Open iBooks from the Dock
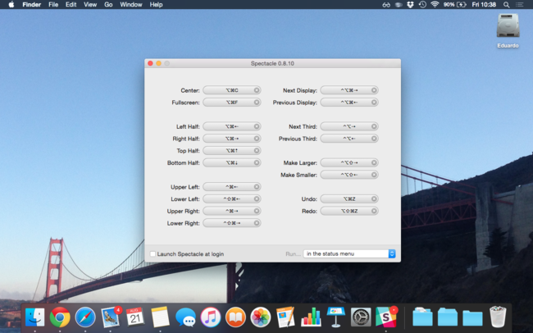Image resolution: width=533 pixels, height=333 pixels. (235, 317)
